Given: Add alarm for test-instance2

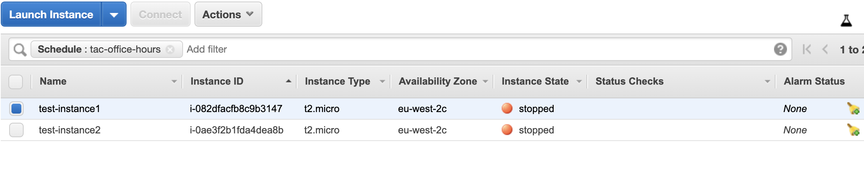Looking at the screenshot, I should 853,130.
